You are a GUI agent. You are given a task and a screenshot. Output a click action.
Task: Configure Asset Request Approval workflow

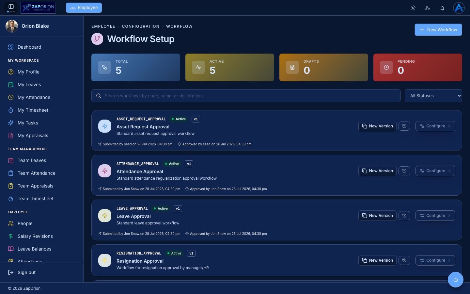coord(435,126)
